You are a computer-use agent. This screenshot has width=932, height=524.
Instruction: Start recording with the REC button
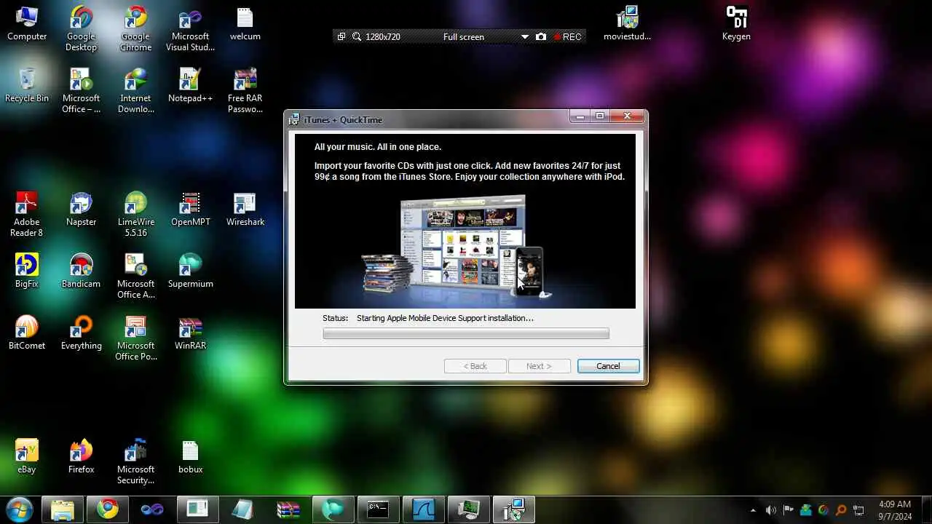click(568, 36)
